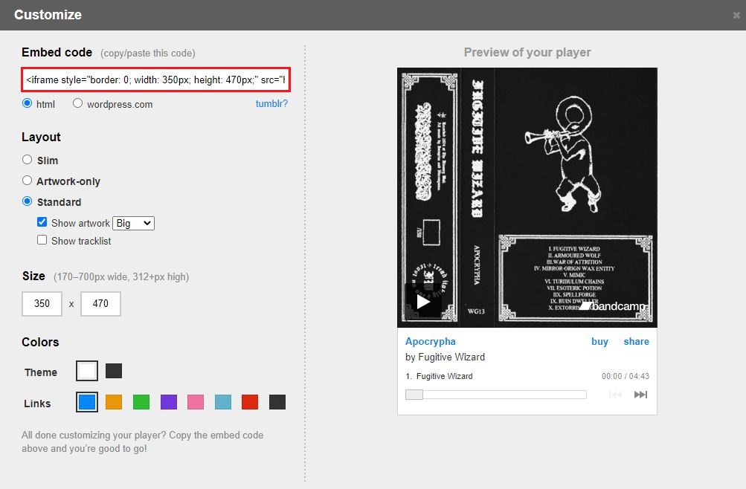The width and height of the screenshot is (746, 489).
Task: Pick the light blue link color
Action: tap(223, 402)
